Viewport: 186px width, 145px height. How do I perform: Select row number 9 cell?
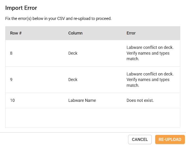[x=11, y=80]
